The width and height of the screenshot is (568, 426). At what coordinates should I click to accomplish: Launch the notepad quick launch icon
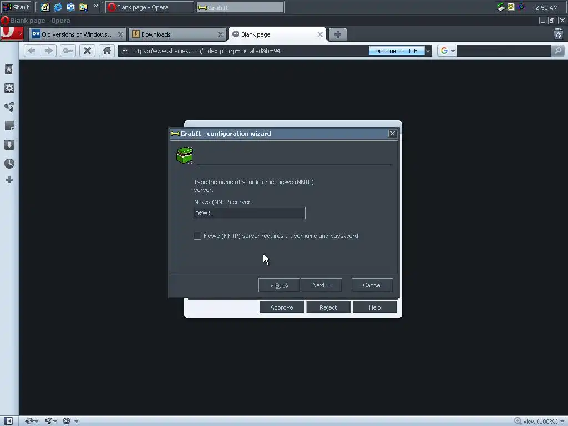[45, 7]
